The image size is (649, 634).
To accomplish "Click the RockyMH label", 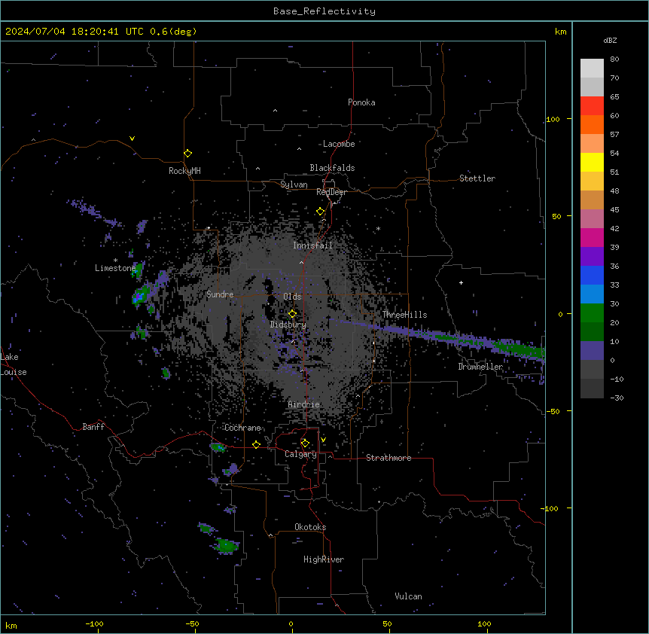I will coord(184,171).
